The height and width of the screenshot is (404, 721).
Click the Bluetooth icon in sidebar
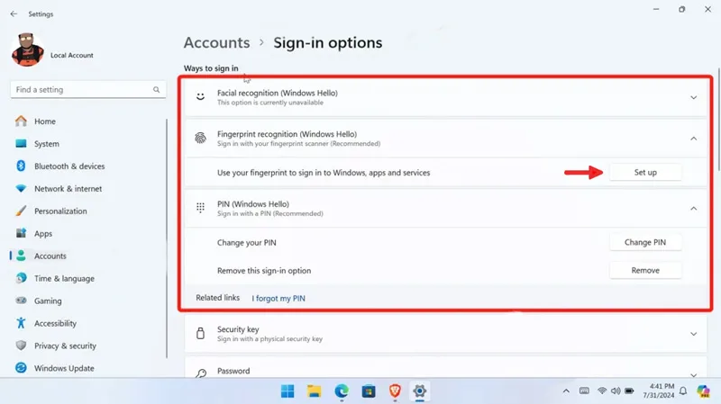21,166
